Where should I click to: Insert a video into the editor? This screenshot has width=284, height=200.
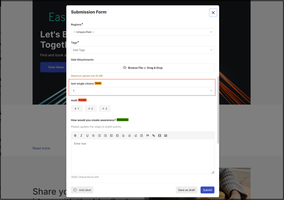(159, 136)
